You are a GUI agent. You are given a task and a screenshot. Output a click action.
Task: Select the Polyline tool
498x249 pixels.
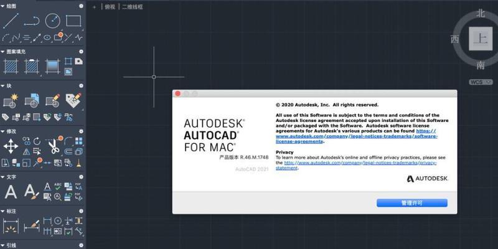(x=32, y=21)
